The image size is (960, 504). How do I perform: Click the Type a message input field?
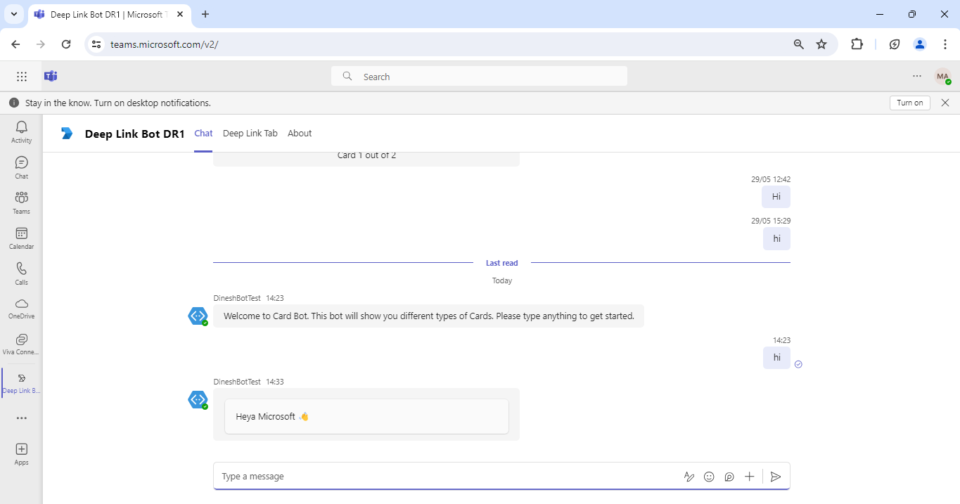pyautogui.click(x=422, y=476)
